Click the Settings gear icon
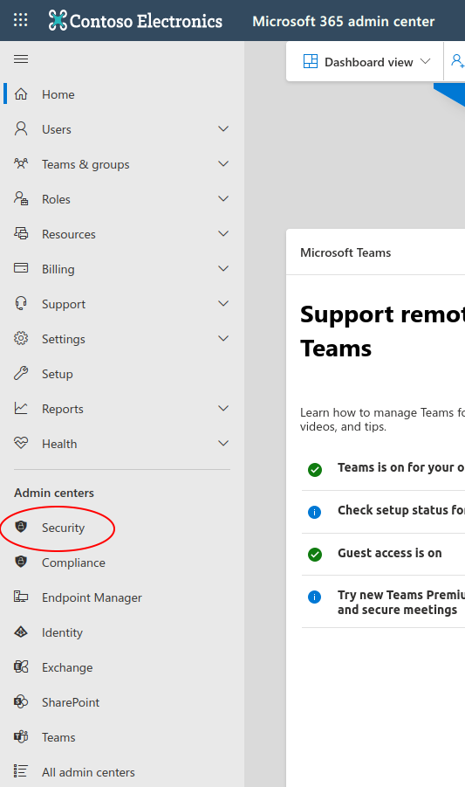The image size is (465, 787). click(x=21, y=338)
